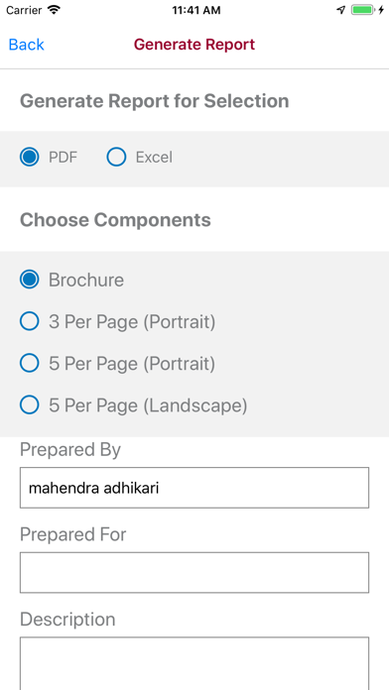Tap the 11:41 AM clock

pos(196,10)
